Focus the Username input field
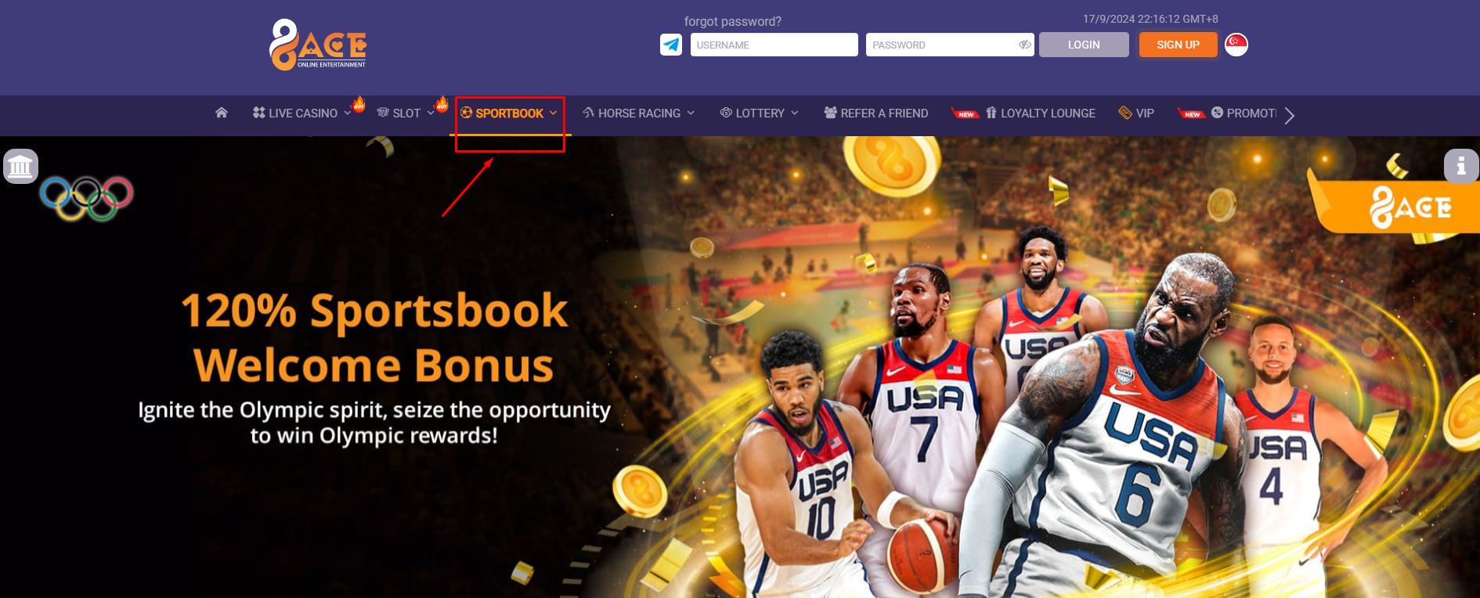This screenshot has height=598, width=1480. coord(774,45)
